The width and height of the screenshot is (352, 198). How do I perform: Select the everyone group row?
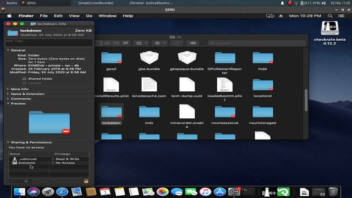click(x=49, y=163)
